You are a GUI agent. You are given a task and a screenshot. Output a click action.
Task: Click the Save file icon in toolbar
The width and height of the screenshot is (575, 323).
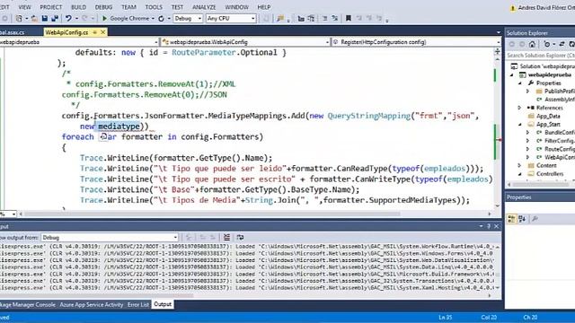pos(45,18)
